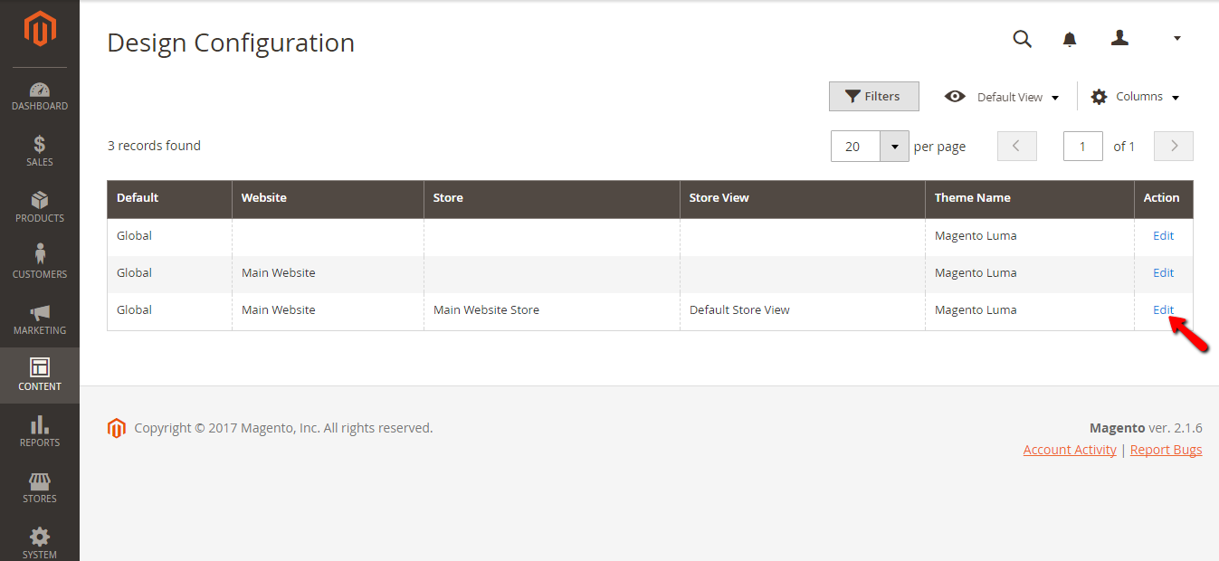
Task: Open the System sidebar menu
Action: (x=40, y=543)
